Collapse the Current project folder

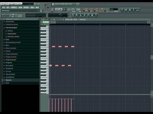11,28
